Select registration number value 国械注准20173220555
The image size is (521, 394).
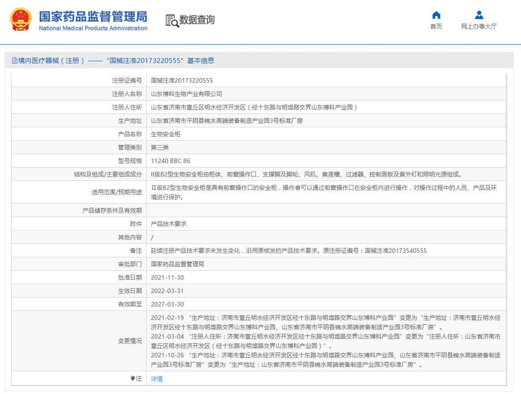click(x=182, y=80)
